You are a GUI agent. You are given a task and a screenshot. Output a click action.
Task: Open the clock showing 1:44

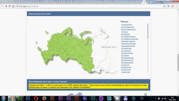coord(172,98)
